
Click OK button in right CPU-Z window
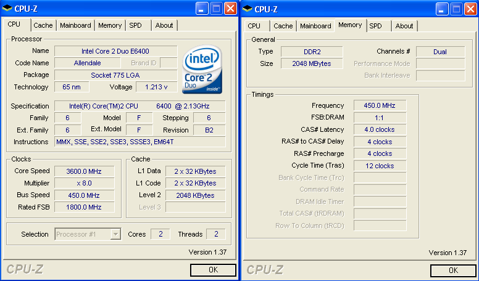point(453,271)
